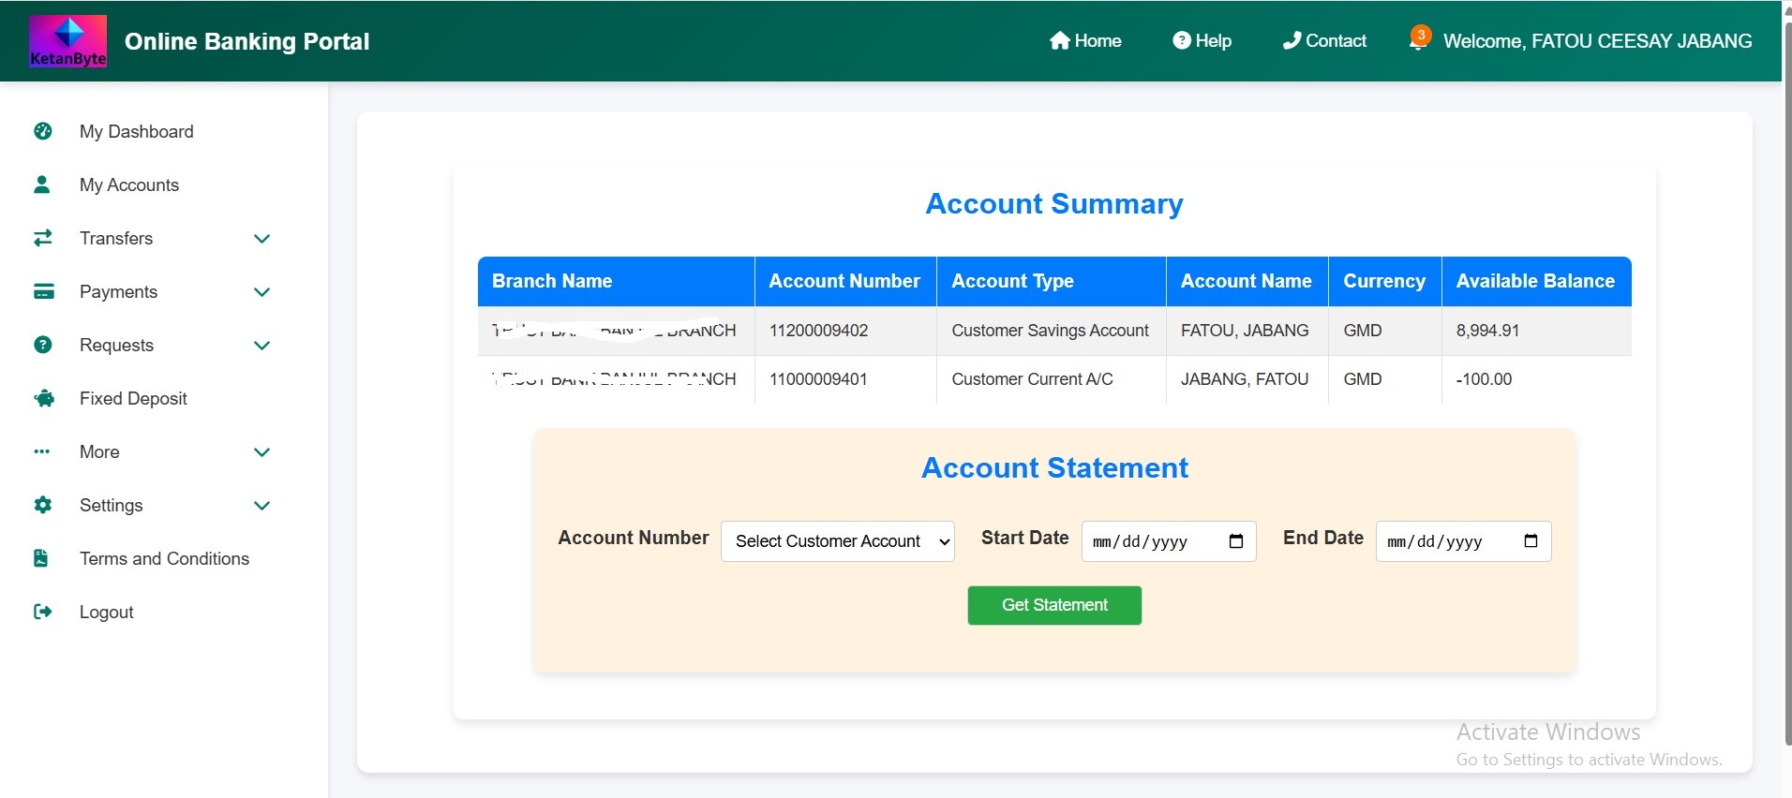Click the Payments menu label
The image size is (1792, 798).
(118, 291)
